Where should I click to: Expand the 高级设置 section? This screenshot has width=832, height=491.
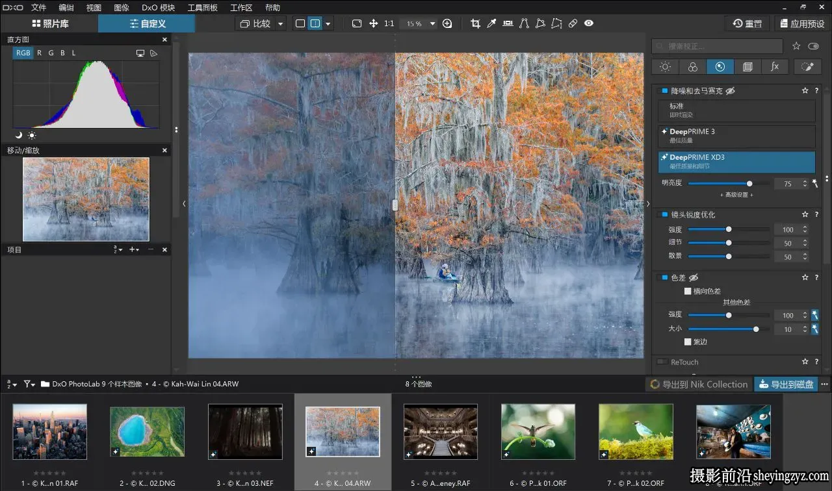(x=736, y=195)
